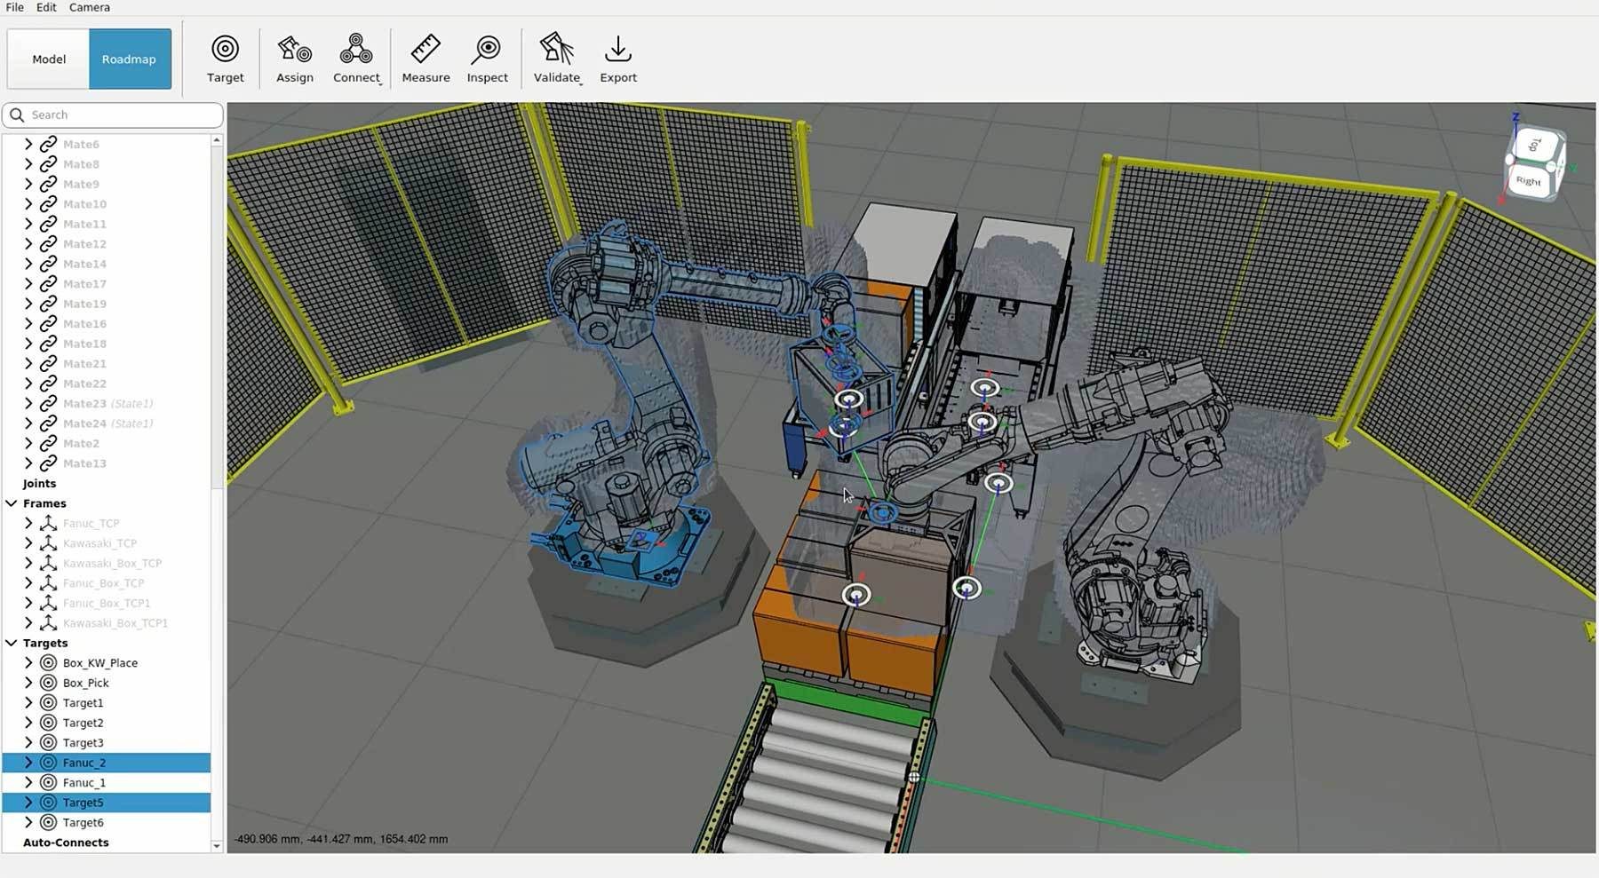The image size is (1599, 878).
Task: Open the Validate dropdown arrow
Action: point(581,83)
